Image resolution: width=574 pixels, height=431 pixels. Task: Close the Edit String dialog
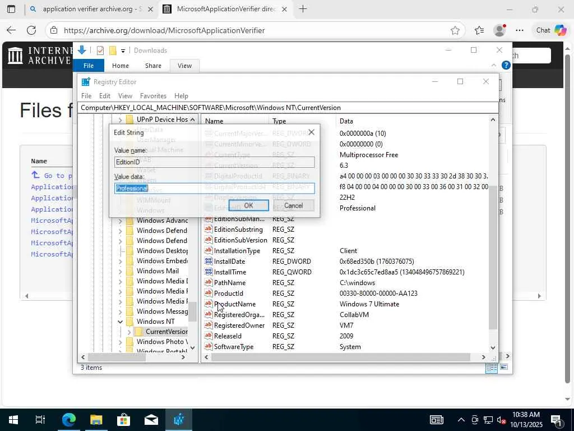[311, 132]
